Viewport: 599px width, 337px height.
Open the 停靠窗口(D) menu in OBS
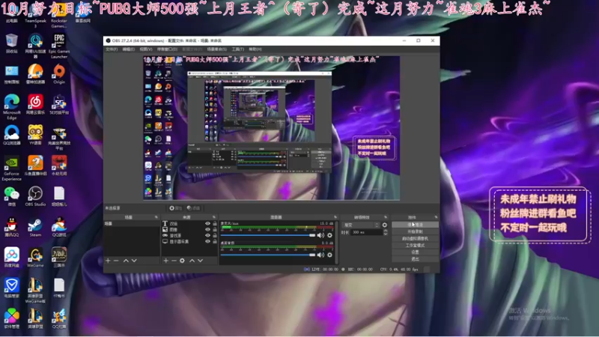[167, 49]
